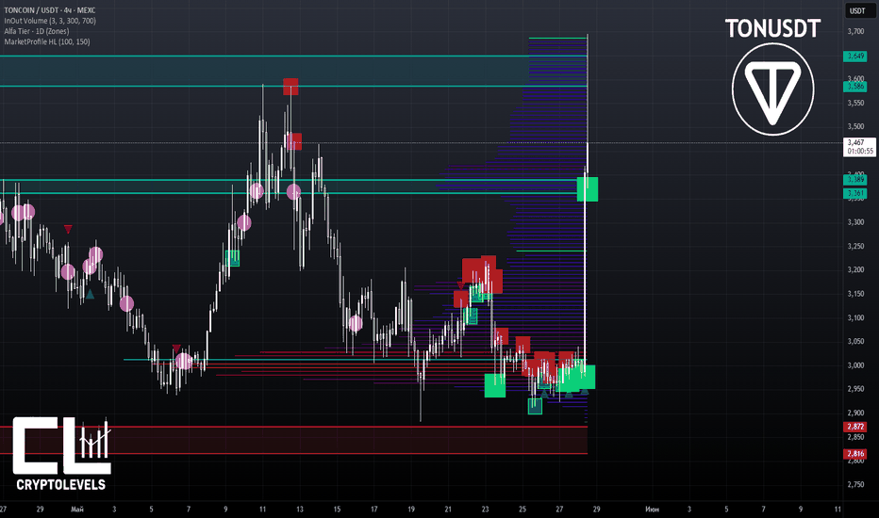Click the 15 date label on time axis

(337, 509)
